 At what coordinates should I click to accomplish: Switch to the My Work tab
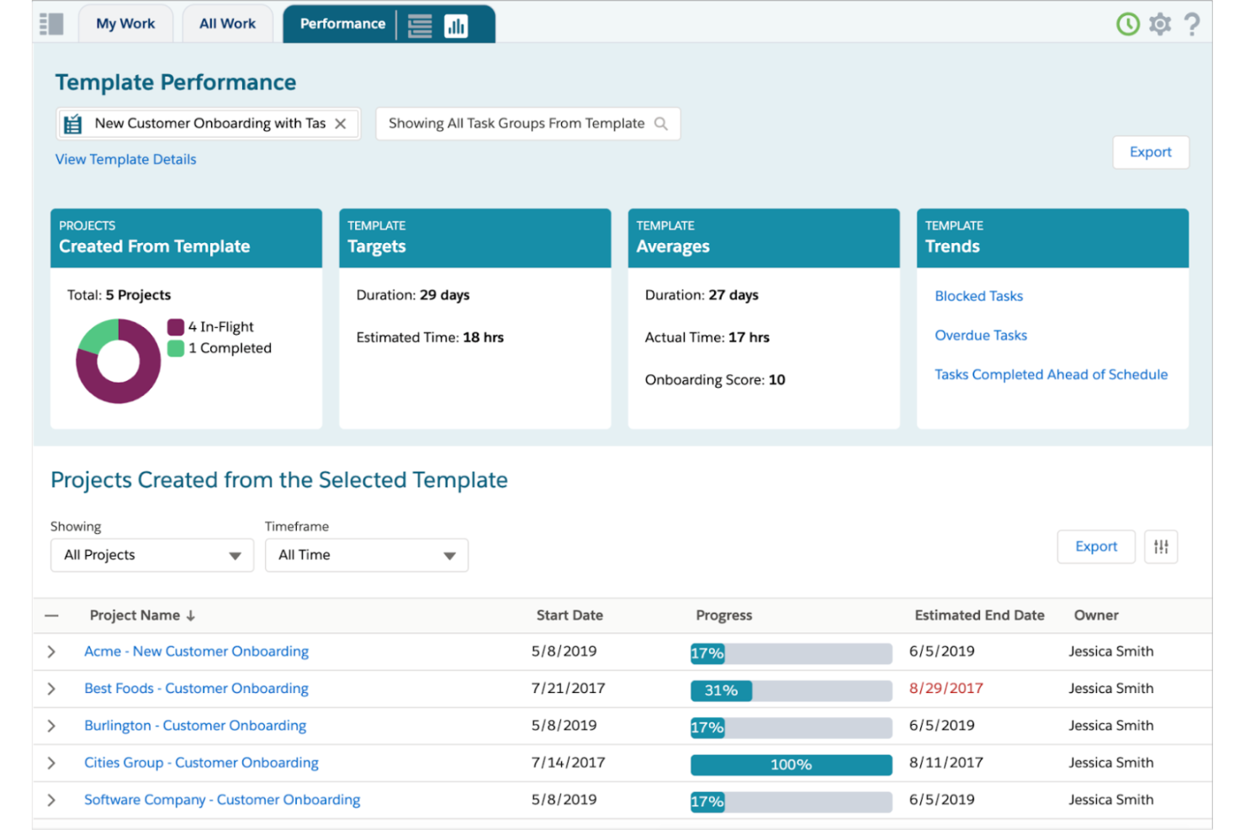tap(124, 24)
